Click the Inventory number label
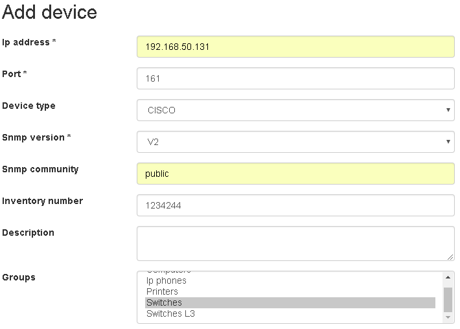This screenshot has width=460, height=329. pos(42,201)
